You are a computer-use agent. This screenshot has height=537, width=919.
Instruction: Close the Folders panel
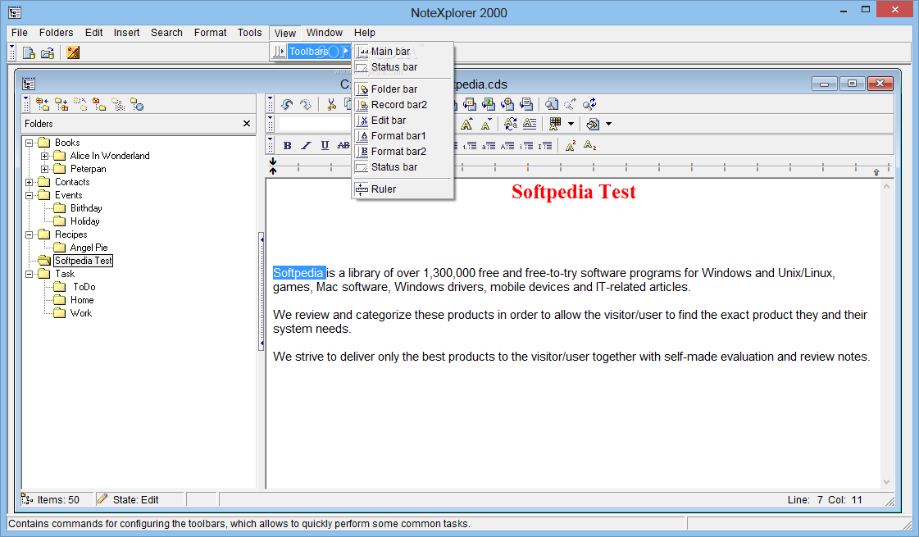(x=247, y=124)
